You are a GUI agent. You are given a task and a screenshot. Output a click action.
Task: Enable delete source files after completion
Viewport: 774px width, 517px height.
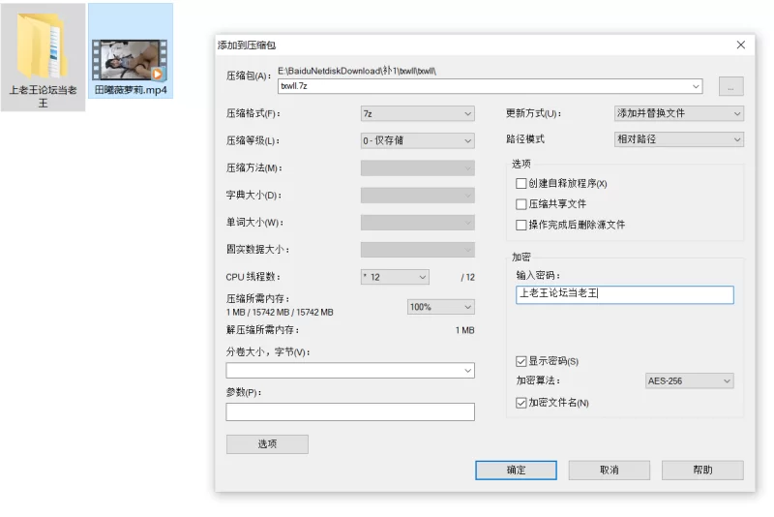point(521,225)
